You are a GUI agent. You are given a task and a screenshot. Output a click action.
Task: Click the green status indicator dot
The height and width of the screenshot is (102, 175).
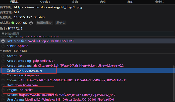click(13, 23)
